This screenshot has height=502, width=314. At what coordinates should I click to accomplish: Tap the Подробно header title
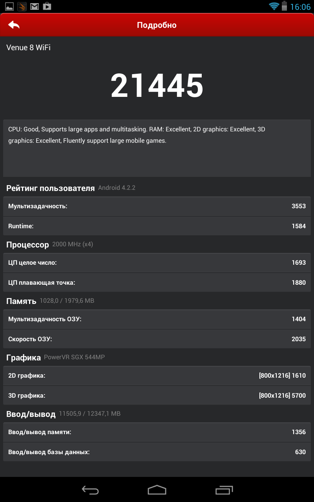click(157, 25)
